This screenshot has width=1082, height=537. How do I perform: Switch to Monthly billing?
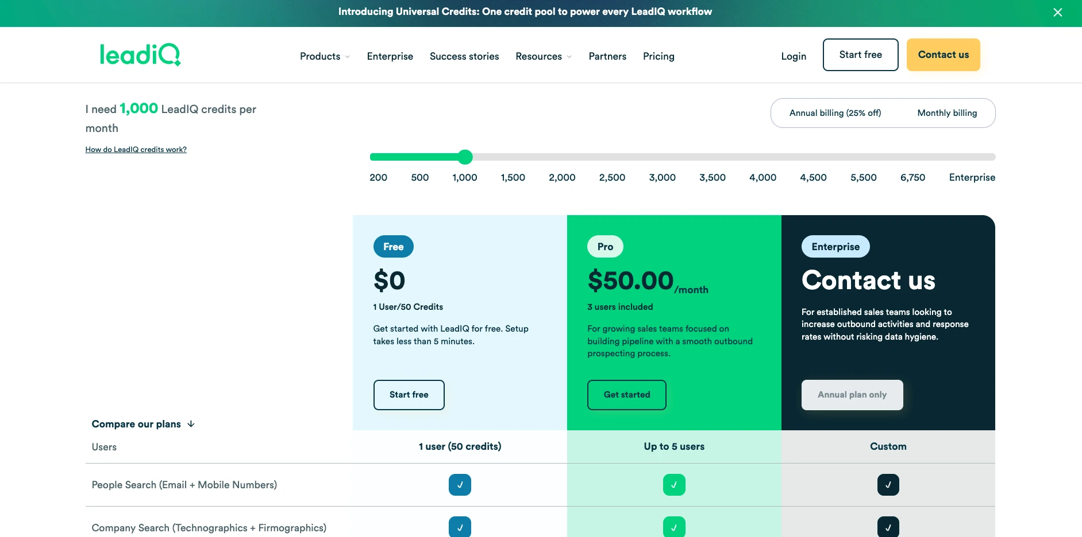[947, 113]
